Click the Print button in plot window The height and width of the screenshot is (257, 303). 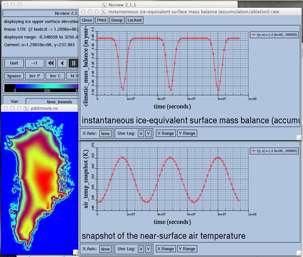(102, 20)
